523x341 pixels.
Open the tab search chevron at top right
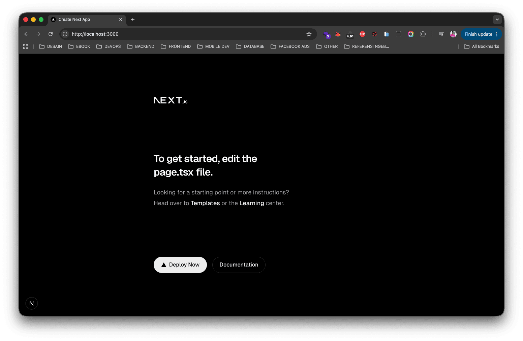pos(497,20)
